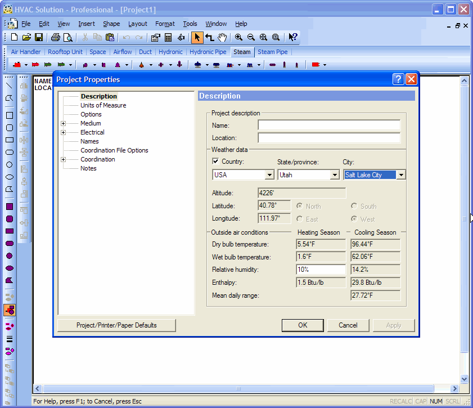Click the Apply button
The width and height of the screenshot is (473, 408).
pos(394,325)
